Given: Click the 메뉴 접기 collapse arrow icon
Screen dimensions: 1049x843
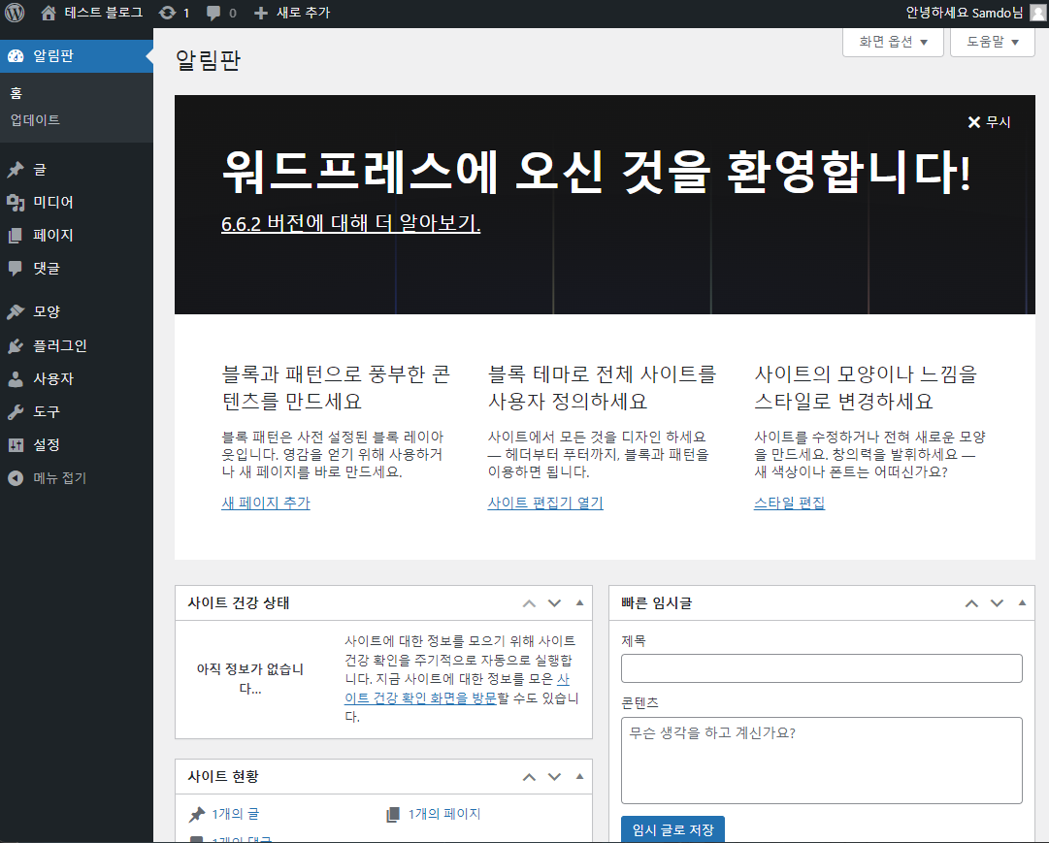Looking at the screenshot, I should click(16, 478).
